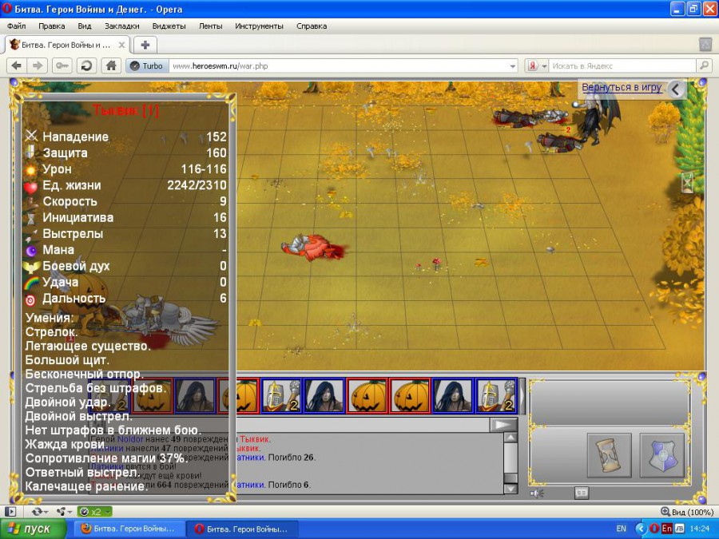The width and height of the screenshot is (719, 539).
Task: Open the battle log icon beside speaker
Action: click(582, 493)
